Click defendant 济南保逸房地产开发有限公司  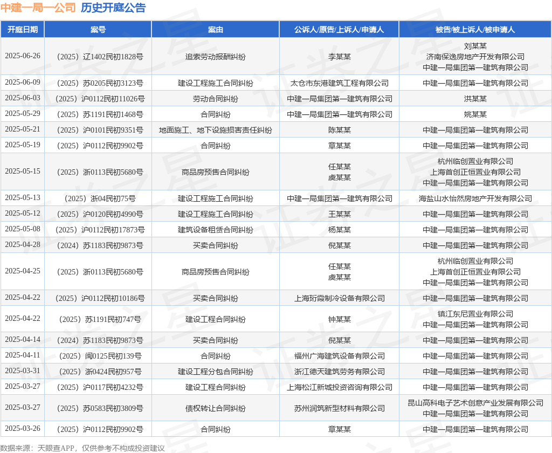475,57
